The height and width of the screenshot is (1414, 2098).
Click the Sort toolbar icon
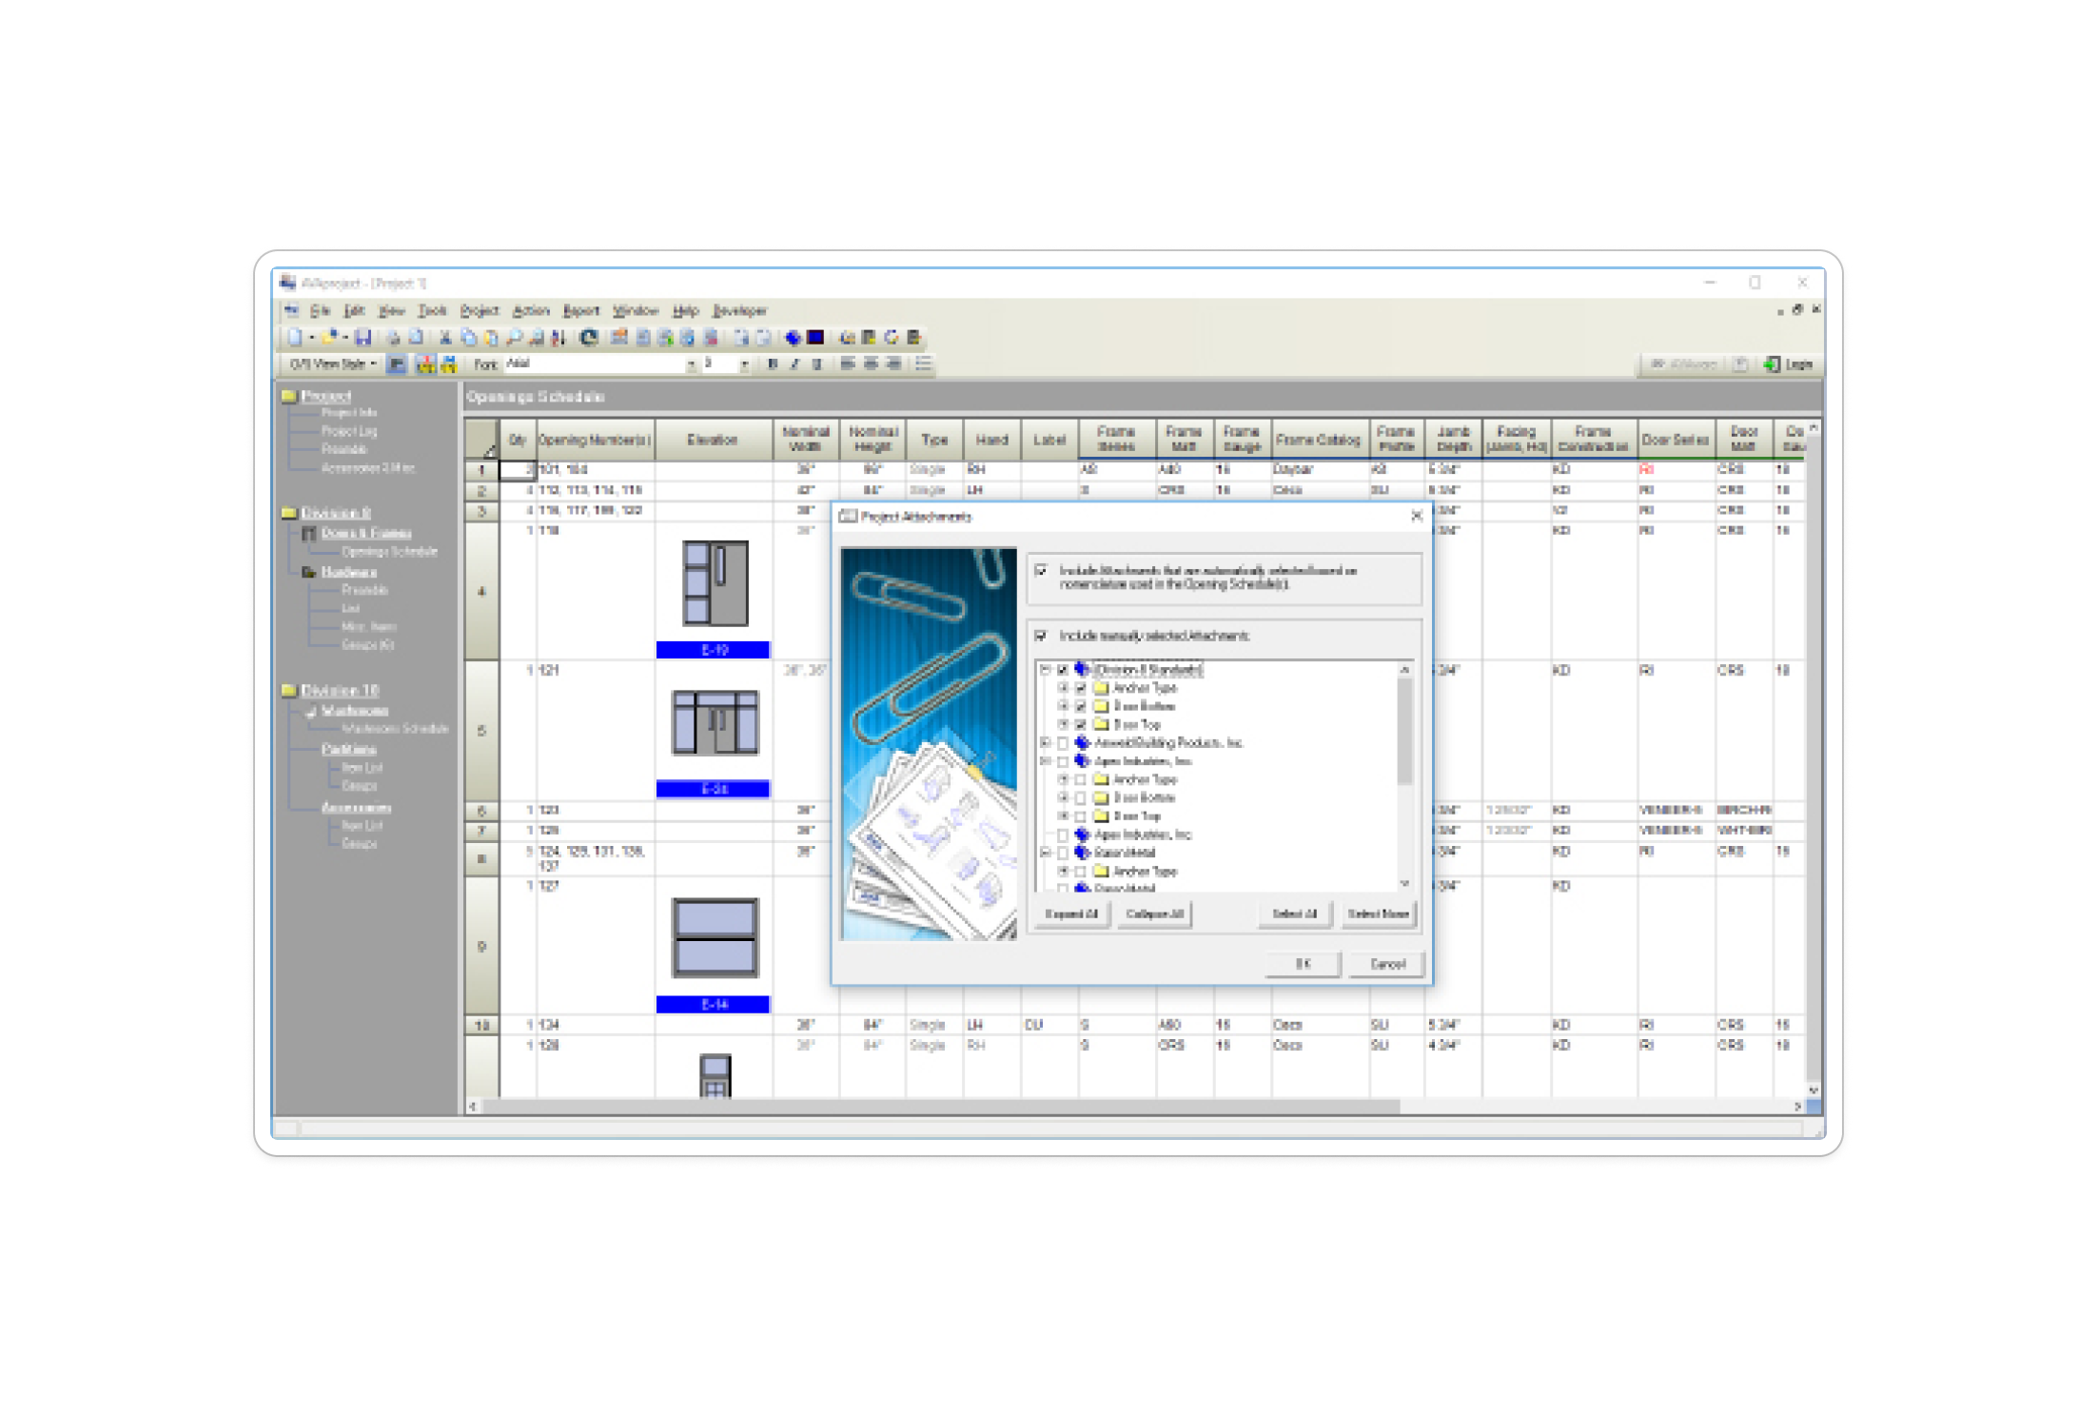click(559, 337)
